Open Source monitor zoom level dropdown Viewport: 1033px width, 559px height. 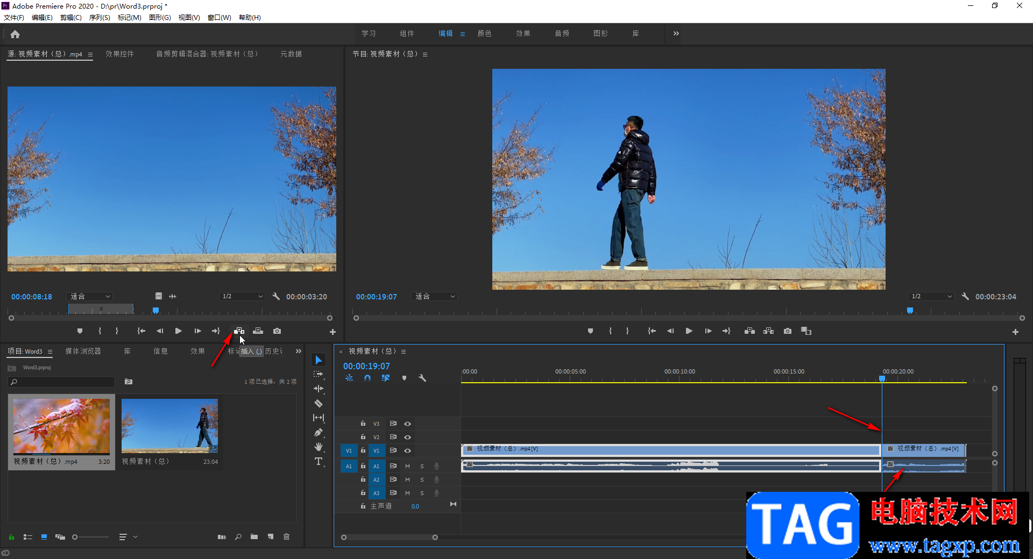[90, 297]
